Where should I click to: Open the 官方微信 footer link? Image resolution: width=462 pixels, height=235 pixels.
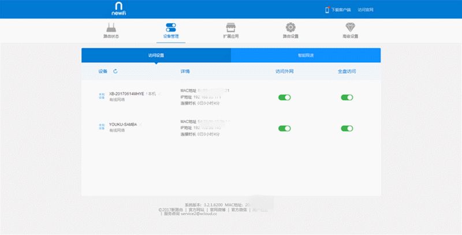[x=239, y=210]
